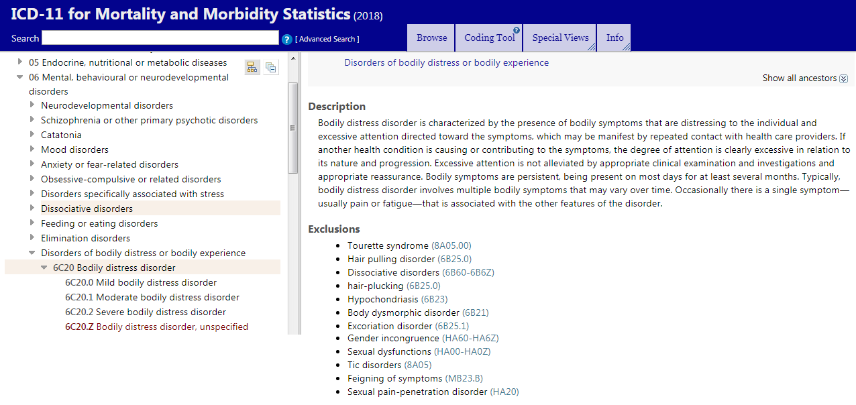Expand Schizophrenia or other primary psychotic disorders
The height and width of the screenshot is (405, 856).
32,119
